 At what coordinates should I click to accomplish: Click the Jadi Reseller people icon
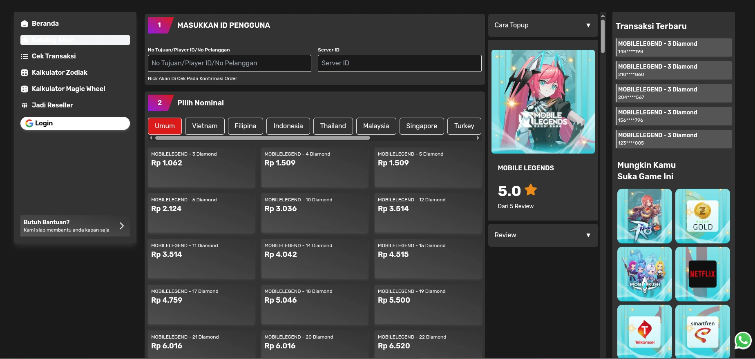click(25, 105)
